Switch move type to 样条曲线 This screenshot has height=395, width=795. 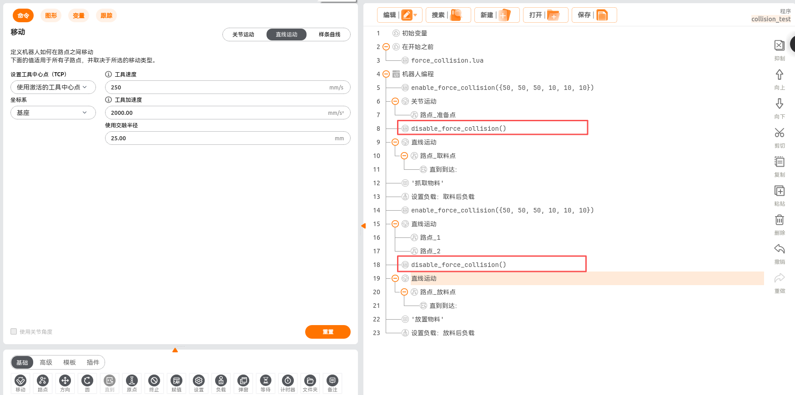click(329, 35)
